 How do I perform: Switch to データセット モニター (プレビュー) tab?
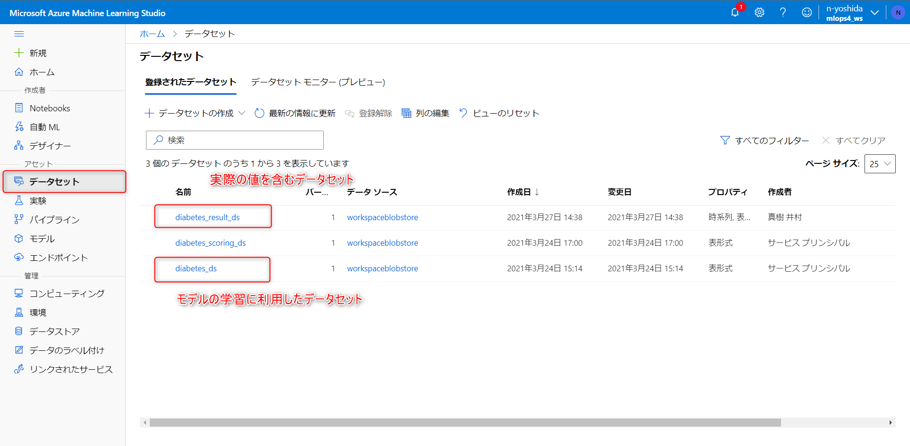318,82
